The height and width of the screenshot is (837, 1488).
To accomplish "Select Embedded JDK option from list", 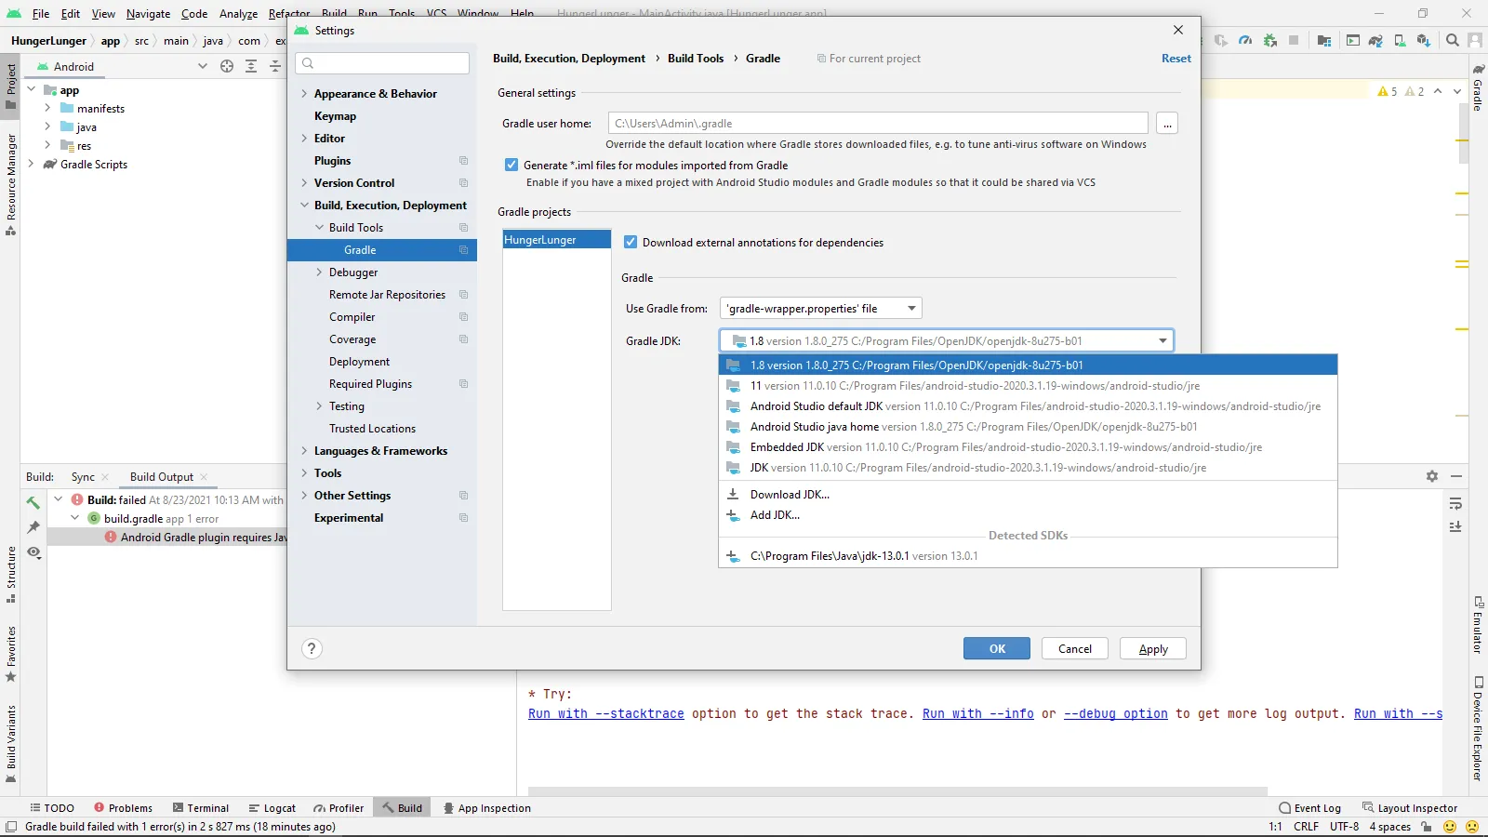I will pyautogui.click(x=1028, y=447).
